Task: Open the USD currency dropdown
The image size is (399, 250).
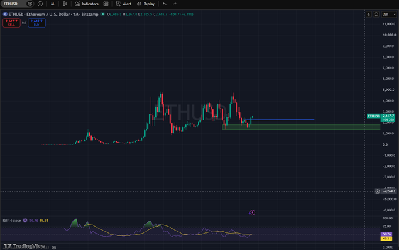Action: 389,14
